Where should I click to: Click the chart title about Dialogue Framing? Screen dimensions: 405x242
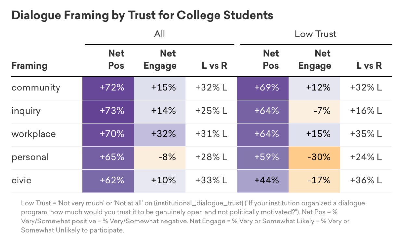point(142,15)
